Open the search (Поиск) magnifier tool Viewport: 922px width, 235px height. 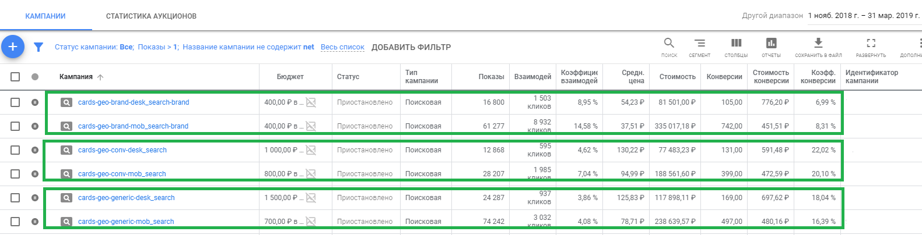[669, 44]
